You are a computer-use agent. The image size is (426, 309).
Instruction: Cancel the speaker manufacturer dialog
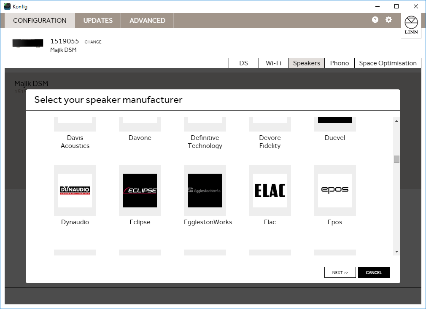coord(374,272)
